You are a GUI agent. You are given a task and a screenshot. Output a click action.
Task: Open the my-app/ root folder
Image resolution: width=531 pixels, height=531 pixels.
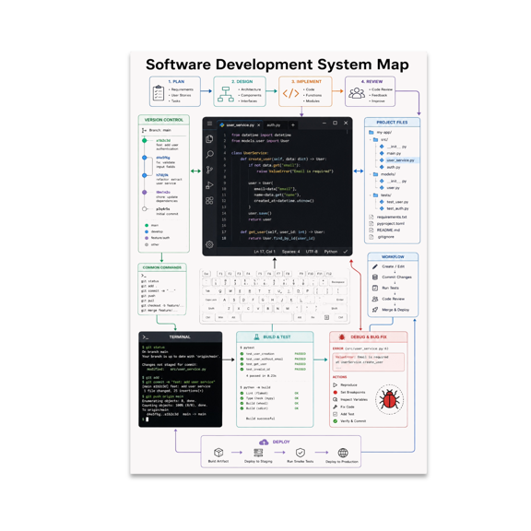(x=380, y=132)
